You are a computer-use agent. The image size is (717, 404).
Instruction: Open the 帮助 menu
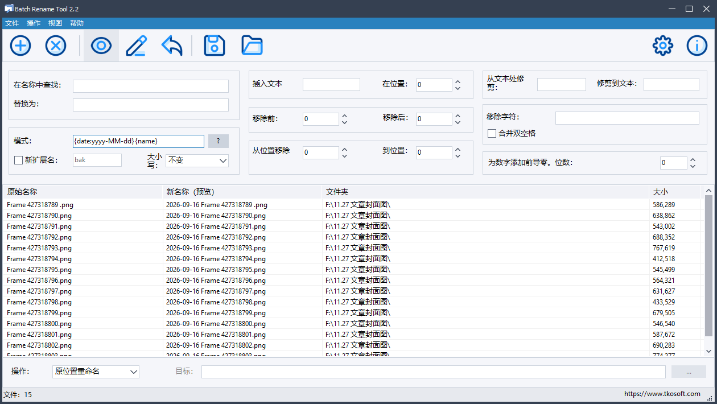coord(77,23)
